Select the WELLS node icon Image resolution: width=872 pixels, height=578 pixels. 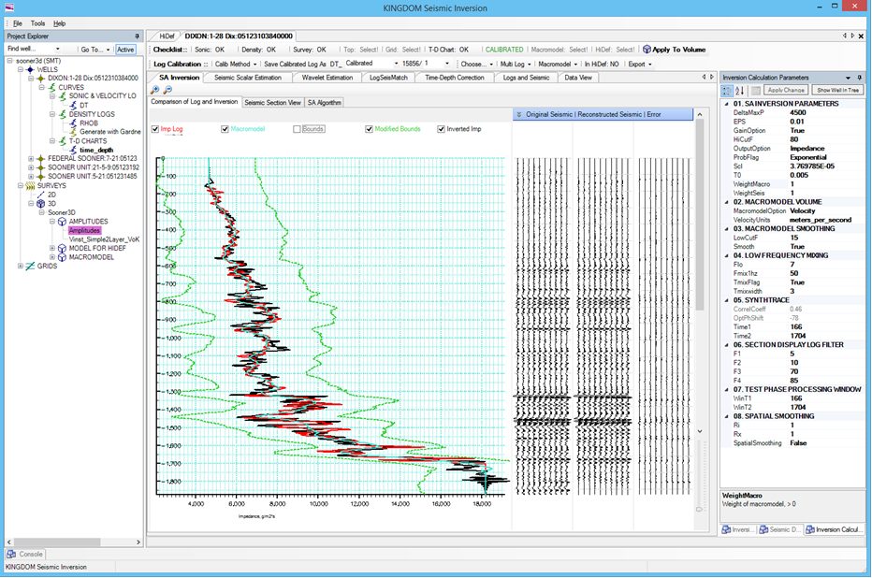point(30,69)
